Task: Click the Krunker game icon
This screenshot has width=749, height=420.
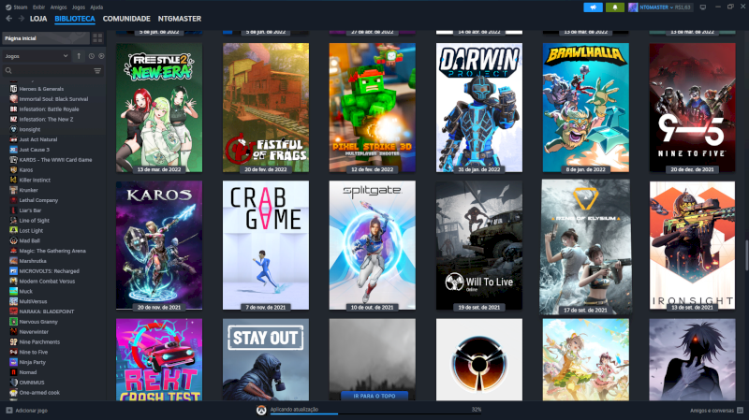Action: pos(13,190)
